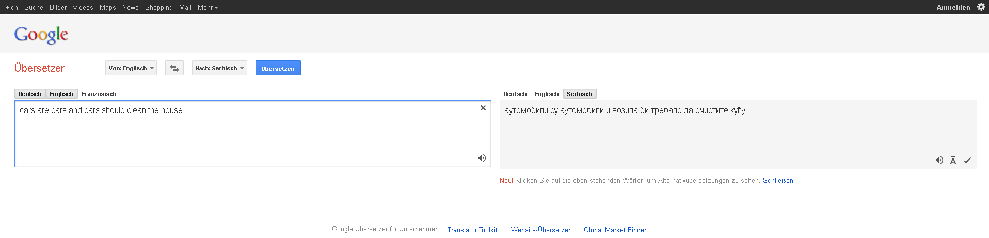This screenshot has width=989, height=238.
Task: Expand the Mehr menu in top bar
Action: click(208, 7)
